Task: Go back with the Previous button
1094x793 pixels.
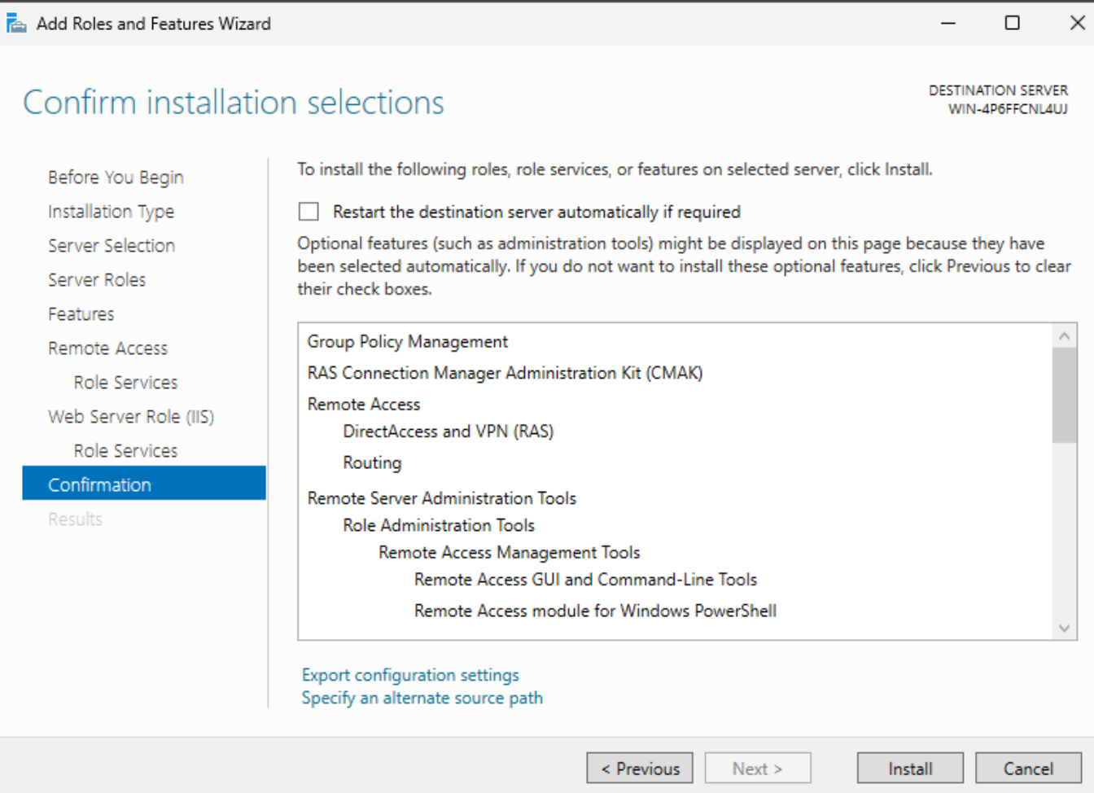Action: point(640,769)
